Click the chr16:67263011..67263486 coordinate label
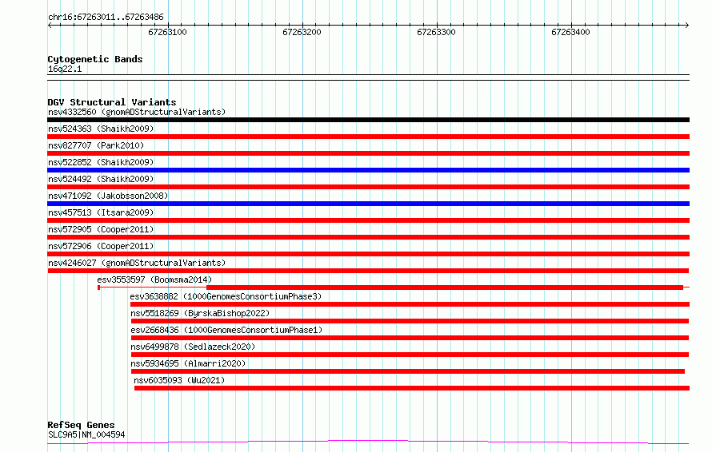712x452 pixels. click(x=106, y=18)
